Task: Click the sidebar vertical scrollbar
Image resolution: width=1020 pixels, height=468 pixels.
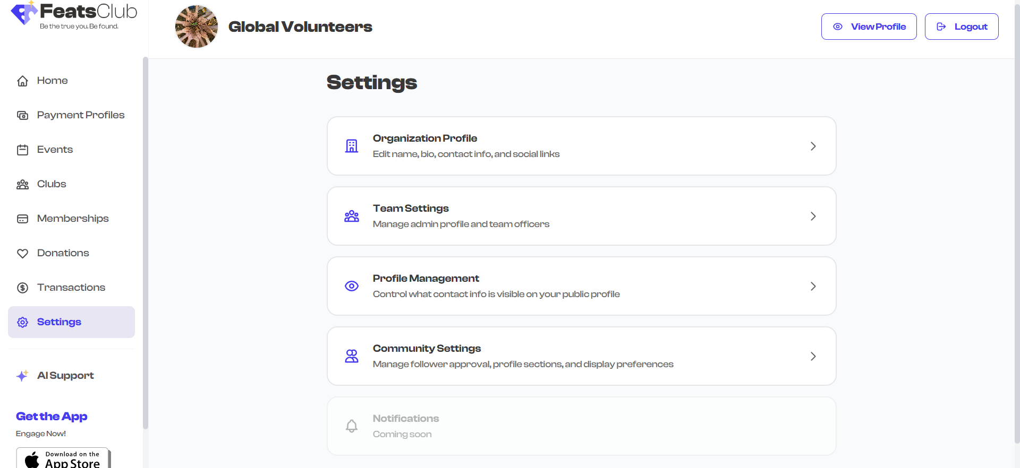Action: point(146,243)
